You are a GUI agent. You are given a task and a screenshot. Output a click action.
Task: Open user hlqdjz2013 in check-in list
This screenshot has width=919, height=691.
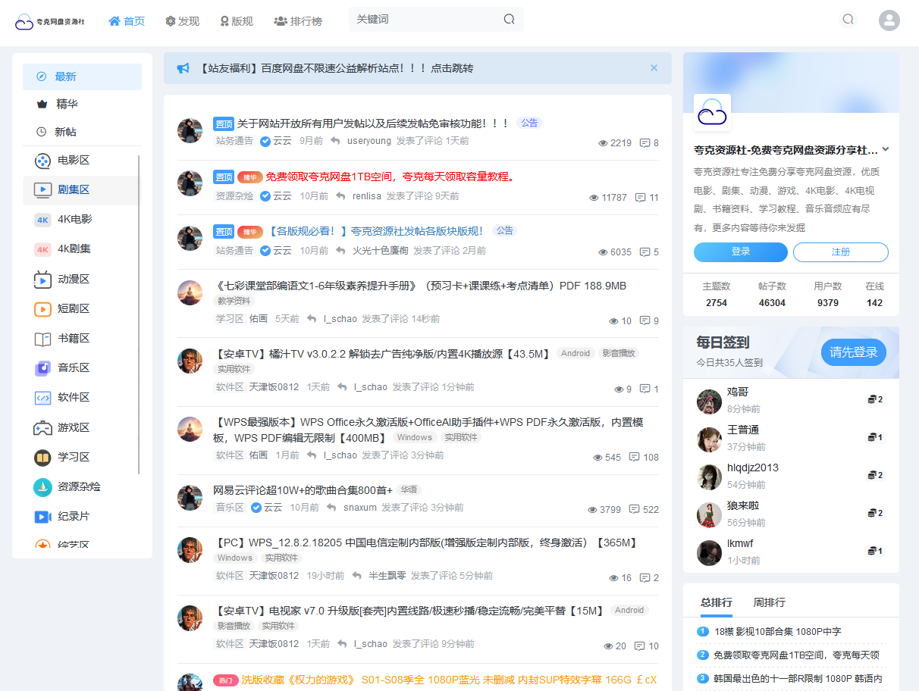753,467
